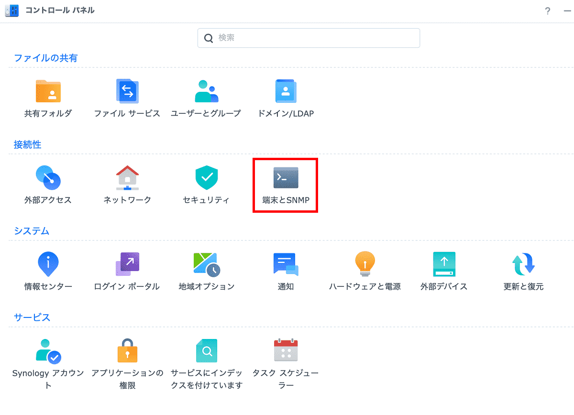574x415 pixels.
Task: Open ファイル サービス settings
Action: pyautogui.click(x=127, y=98)
